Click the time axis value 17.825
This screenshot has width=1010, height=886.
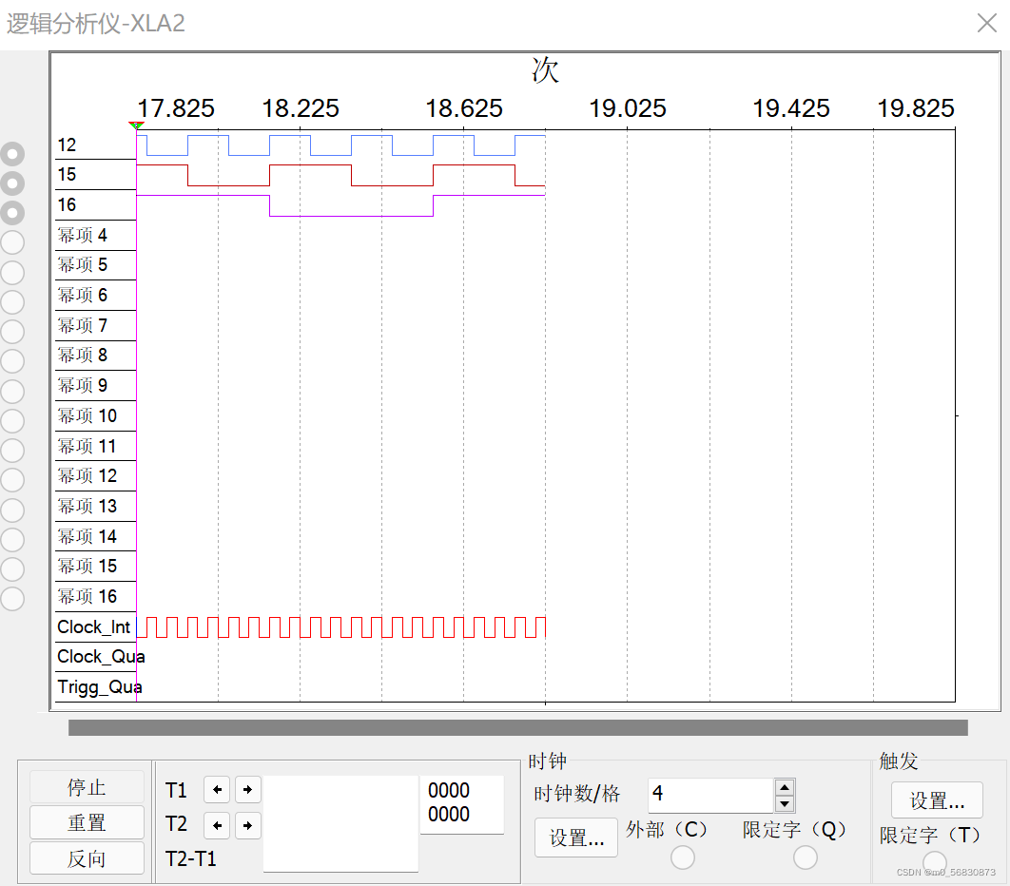pyautogui.click(x=176, y=108)
